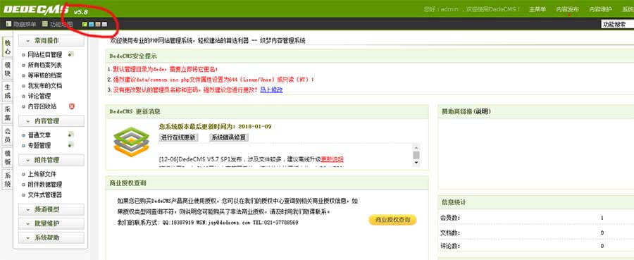Select the tan skin color swatch
Screen dimensions: 634x260
(x=97, y=25)
